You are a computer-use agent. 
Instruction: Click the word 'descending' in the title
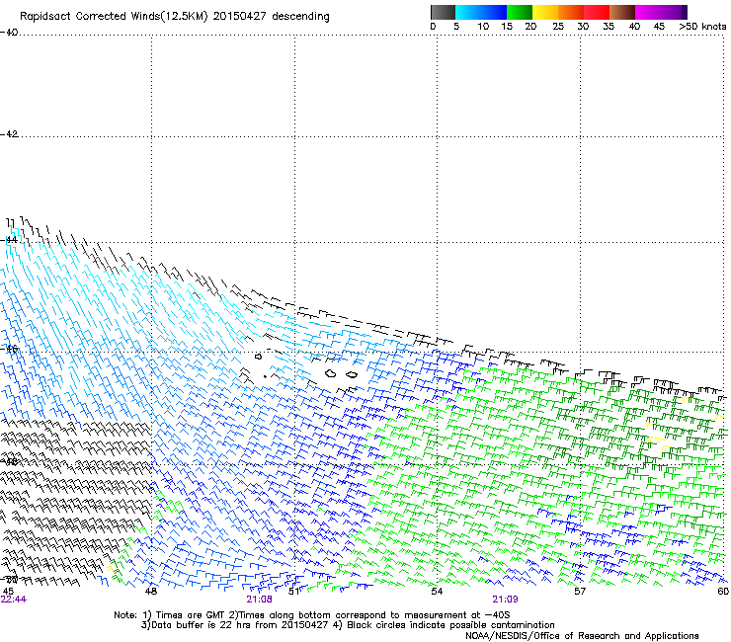[x=300, y=17]
